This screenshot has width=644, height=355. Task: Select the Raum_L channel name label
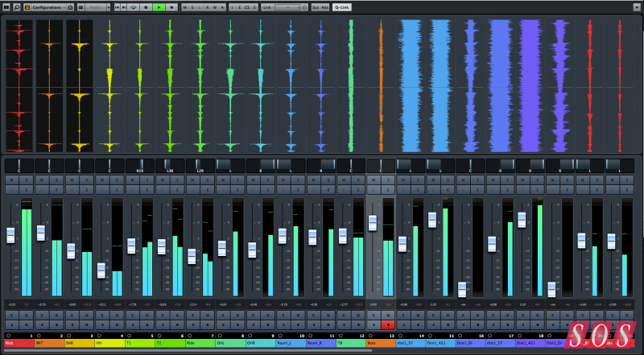click(291, 343)
